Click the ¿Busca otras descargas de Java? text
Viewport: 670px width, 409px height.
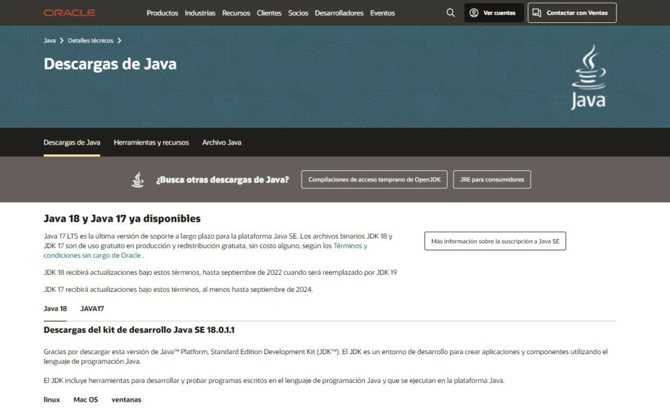222,179
